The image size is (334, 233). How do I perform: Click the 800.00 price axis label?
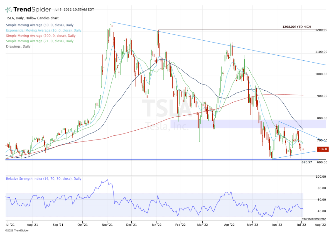pos(322,118)
